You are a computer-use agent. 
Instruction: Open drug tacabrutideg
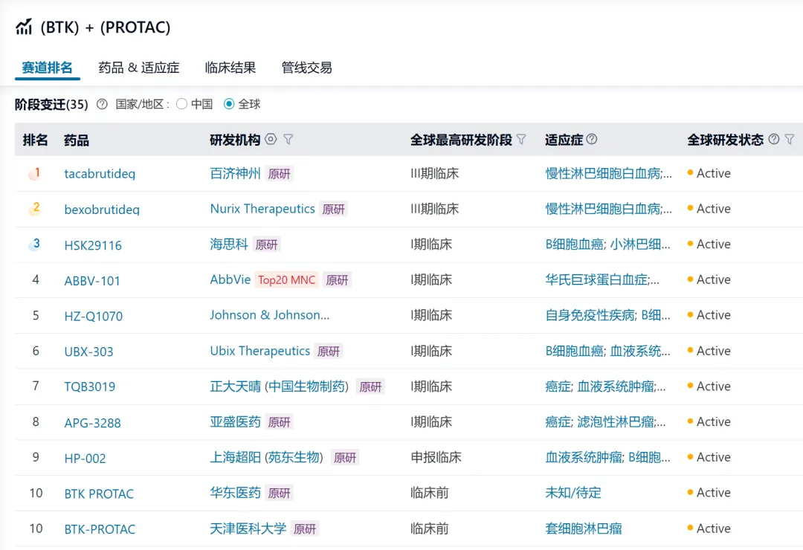[x=100, y=174]
